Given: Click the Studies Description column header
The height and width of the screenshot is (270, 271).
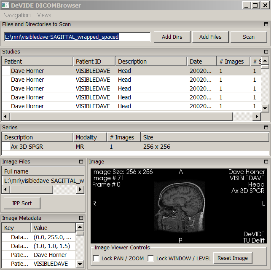Looking at the screenshot, I should pyautogui.click(x=151, y=61).
